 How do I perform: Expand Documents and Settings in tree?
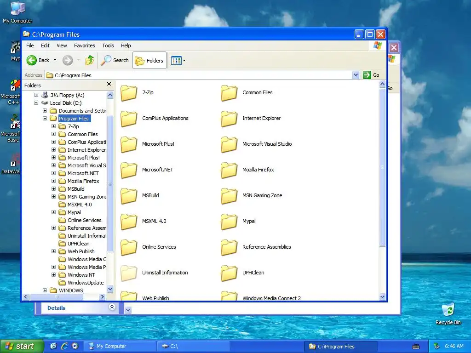click(x=45, y=111)
